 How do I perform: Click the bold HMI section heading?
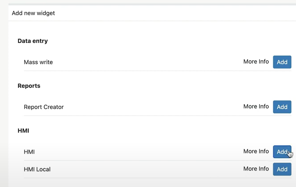pyautogui.click(x=24, y=131)
